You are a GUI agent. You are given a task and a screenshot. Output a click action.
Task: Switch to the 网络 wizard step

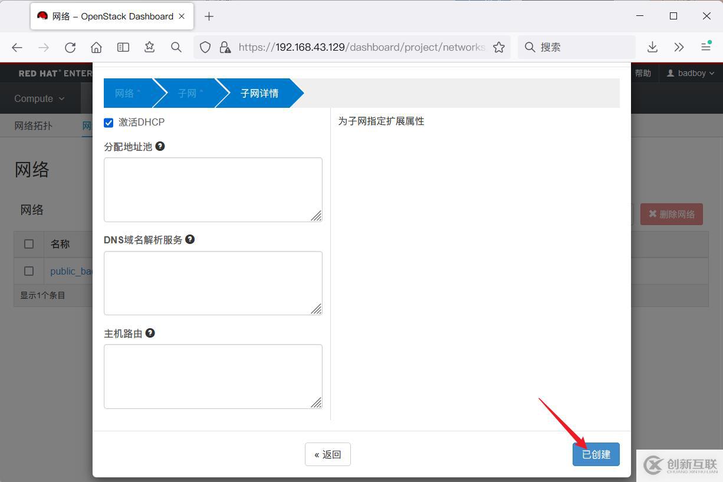click(128, 93)
